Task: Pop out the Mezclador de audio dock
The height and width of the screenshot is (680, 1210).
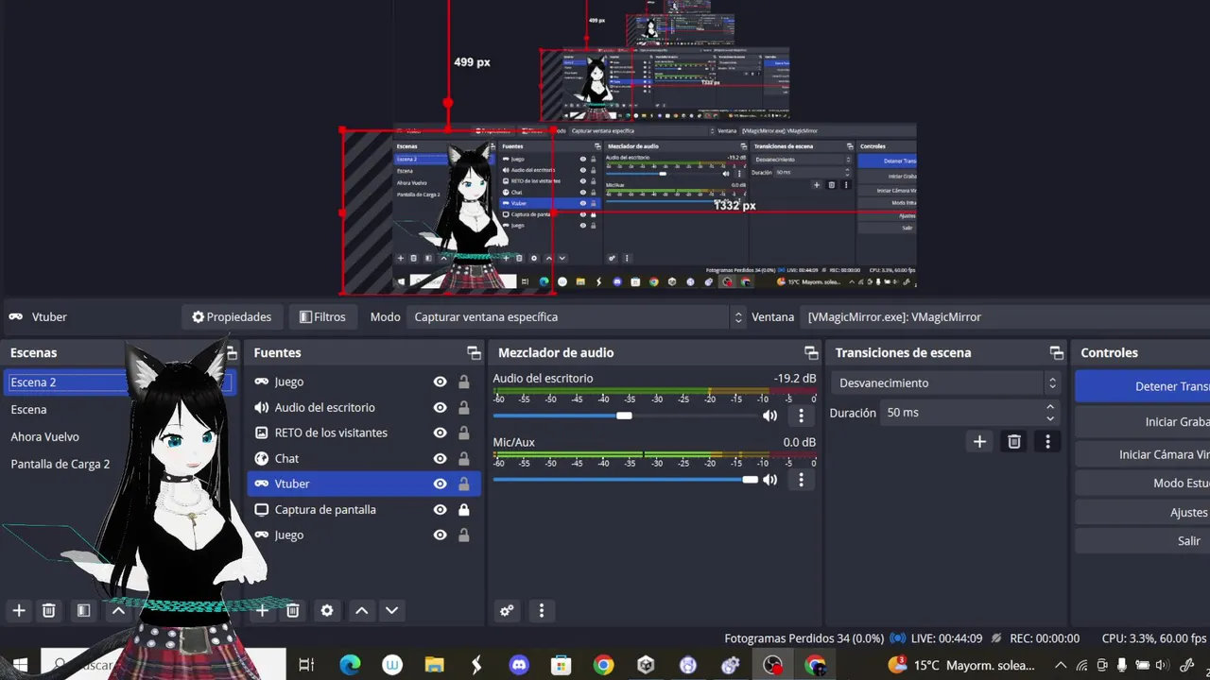Action: 811,352
